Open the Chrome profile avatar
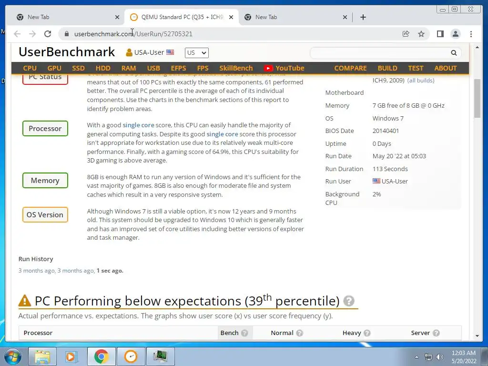488x366 pixels. pos(455,34)
